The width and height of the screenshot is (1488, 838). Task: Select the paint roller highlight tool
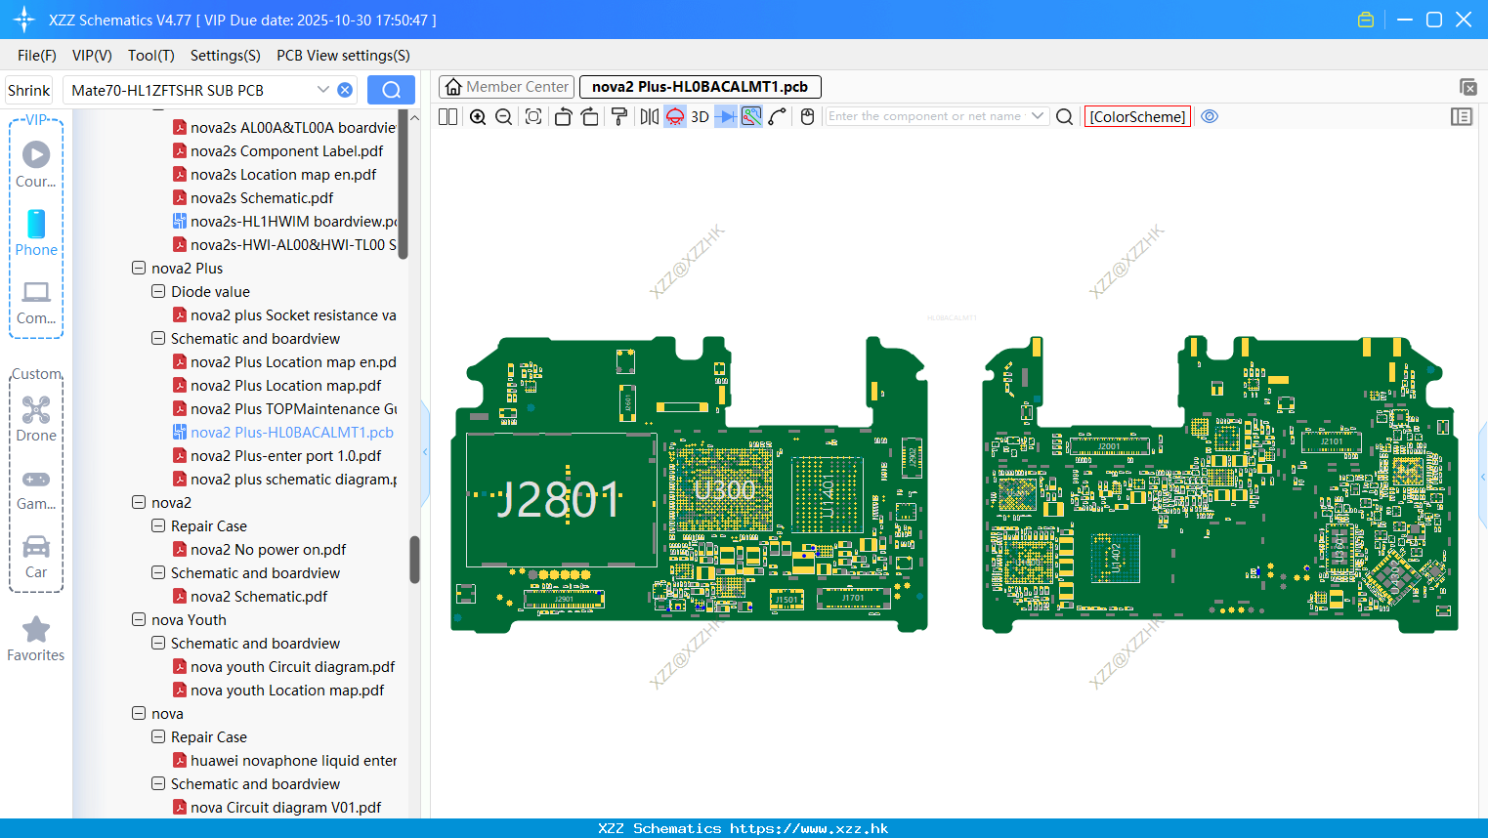point(619,116)
